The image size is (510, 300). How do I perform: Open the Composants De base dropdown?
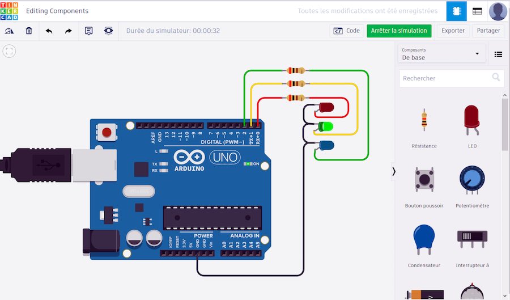click(x=441, y=54)
